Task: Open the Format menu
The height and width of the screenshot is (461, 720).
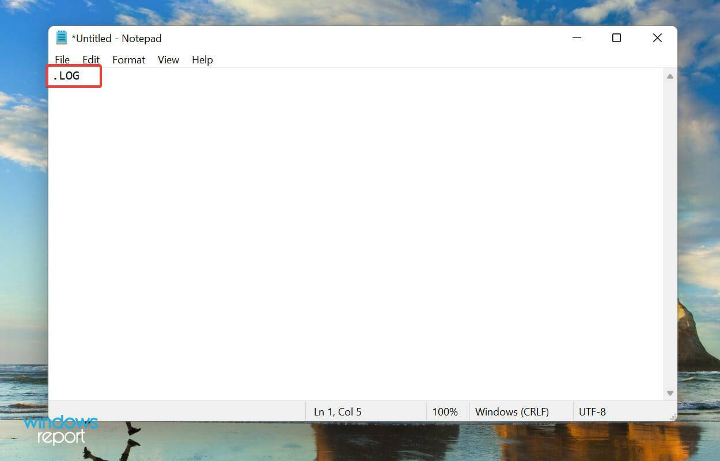Action: pyautogui.click(x=128, y=59)
